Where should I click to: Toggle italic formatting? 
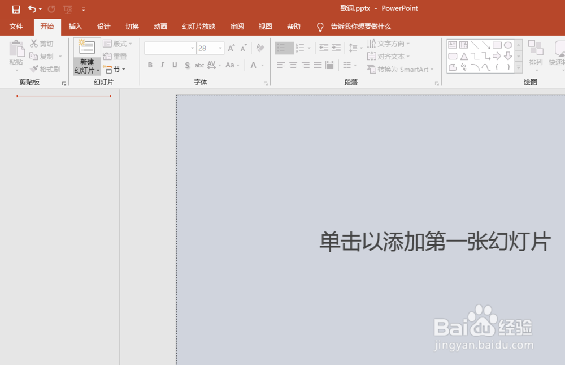click(x=163, y=65)
